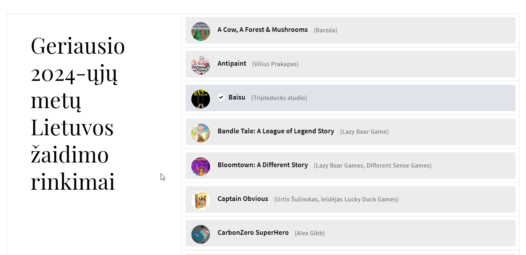The width and height of the screenshot is (526, 255).
Task: Click the Baisu game round icon
Action: coord(201,99)
